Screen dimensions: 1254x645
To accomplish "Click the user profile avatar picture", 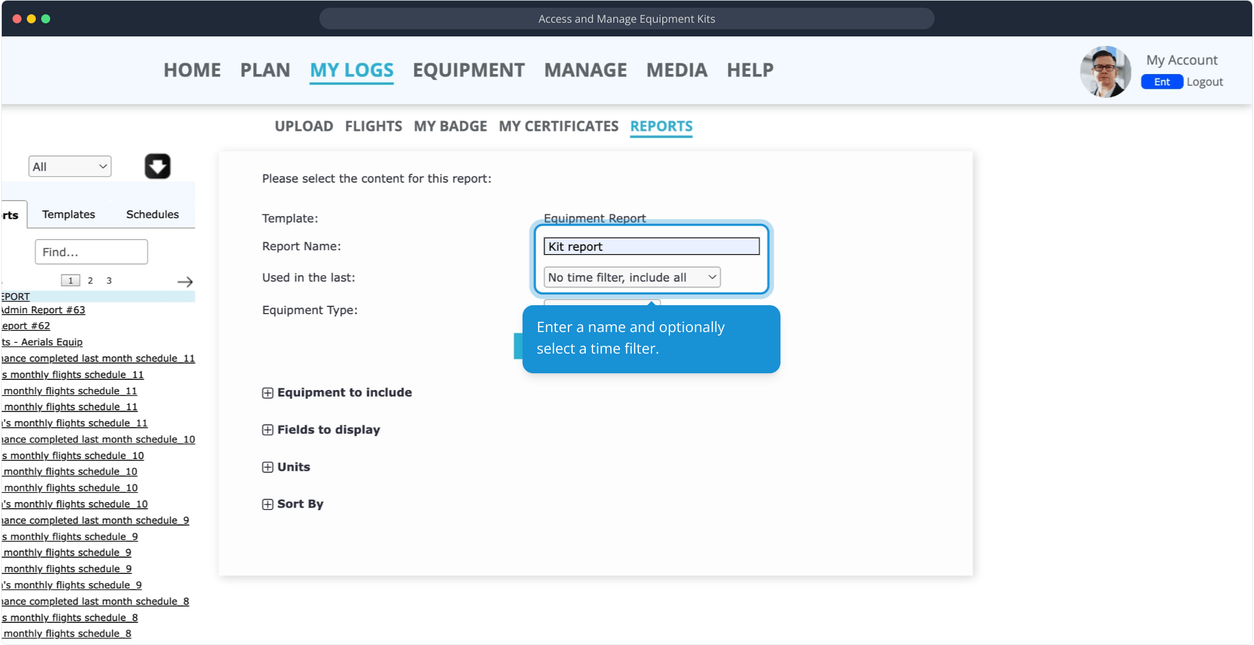I will (x=1105, y=72).
